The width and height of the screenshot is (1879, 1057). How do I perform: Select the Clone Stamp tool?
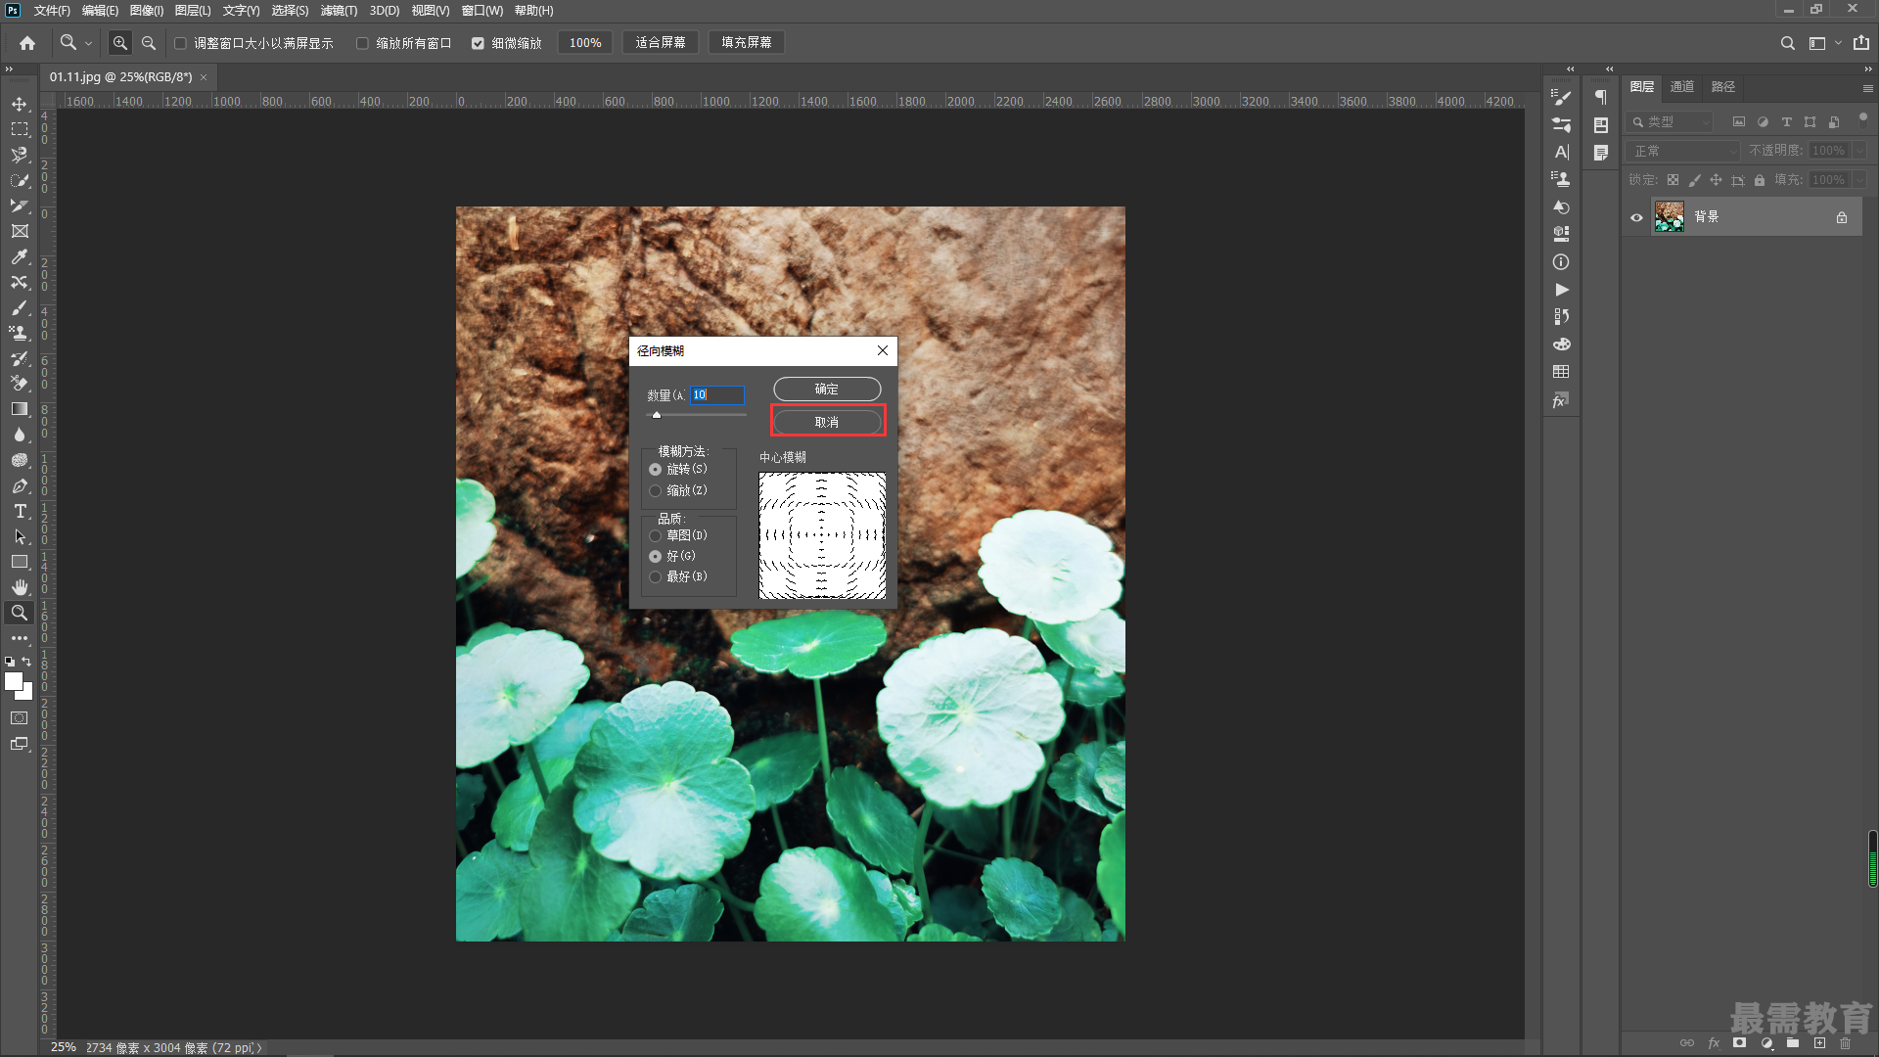(20, 333)
